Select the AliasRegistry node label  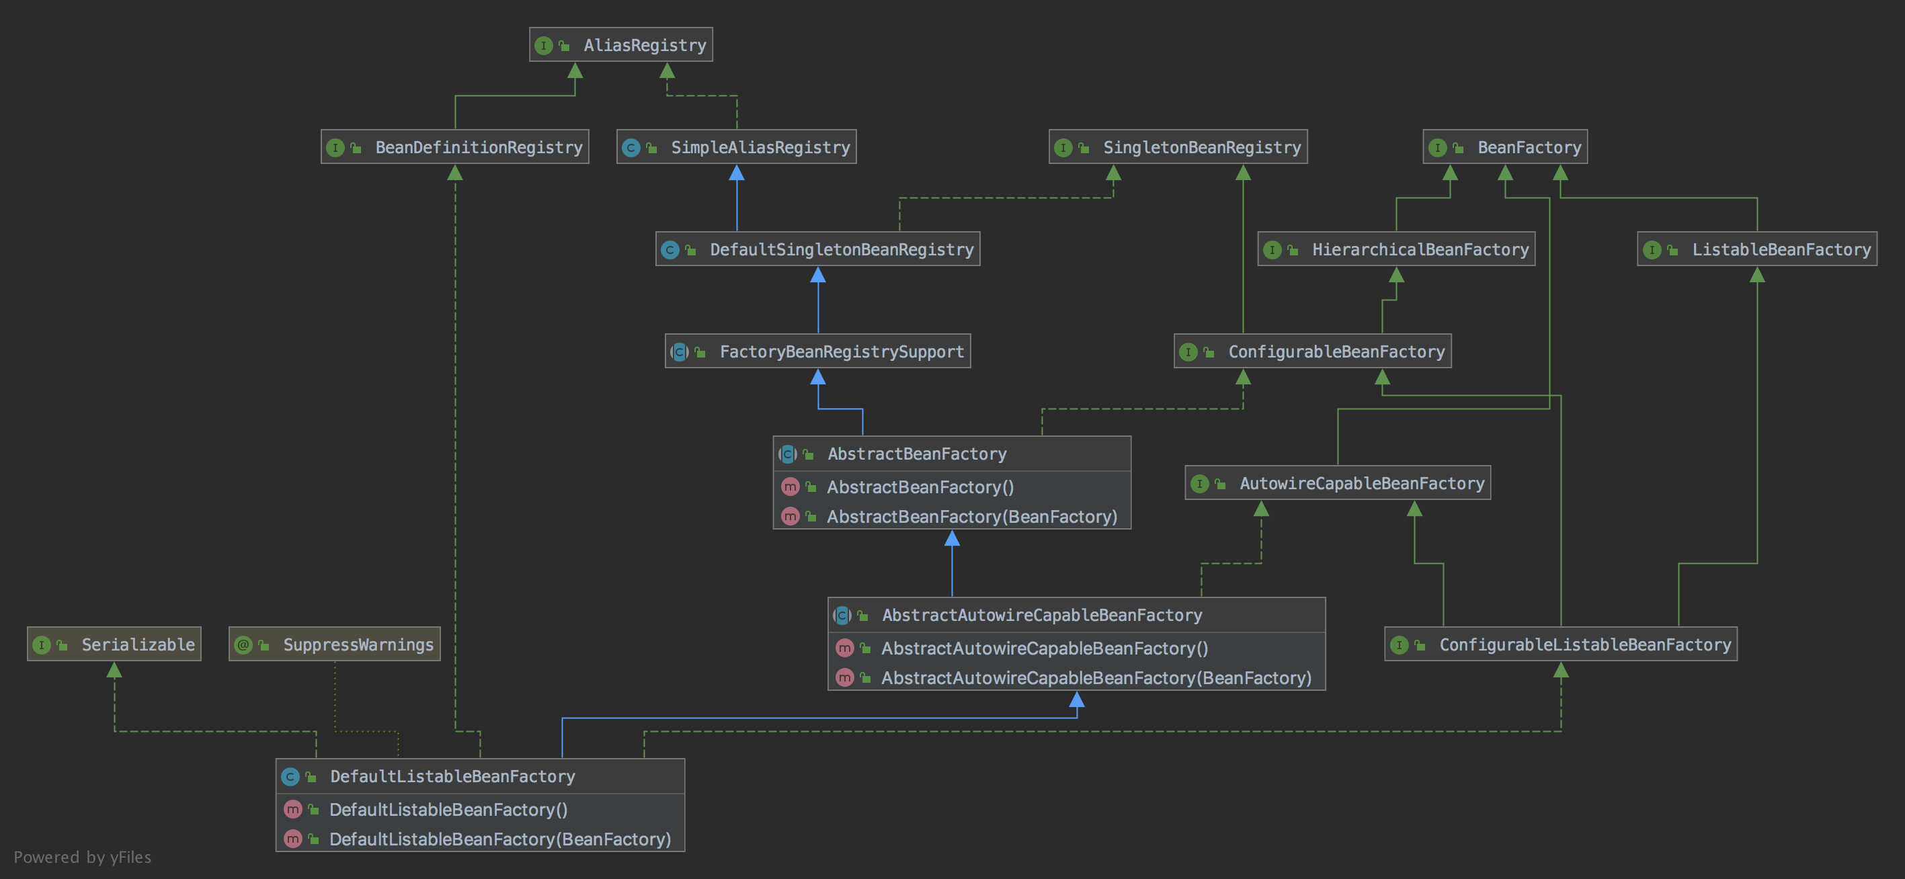(645, 45)
